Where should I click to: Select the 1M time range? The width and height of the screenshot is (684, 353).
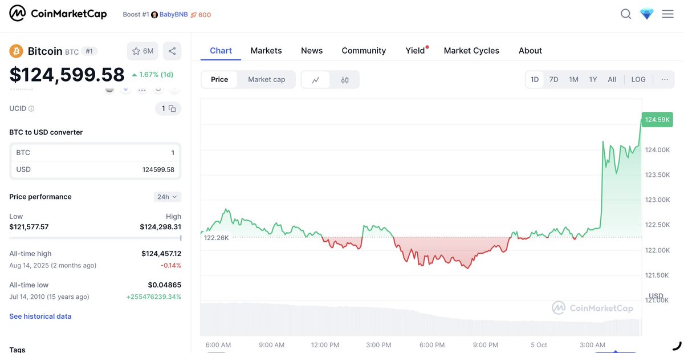(x=573, y=80)
